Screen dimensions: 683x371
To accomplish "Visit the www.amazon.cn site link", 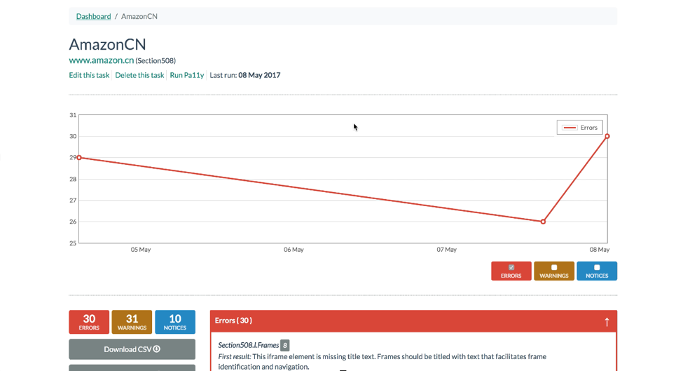I will coord(101,60).
